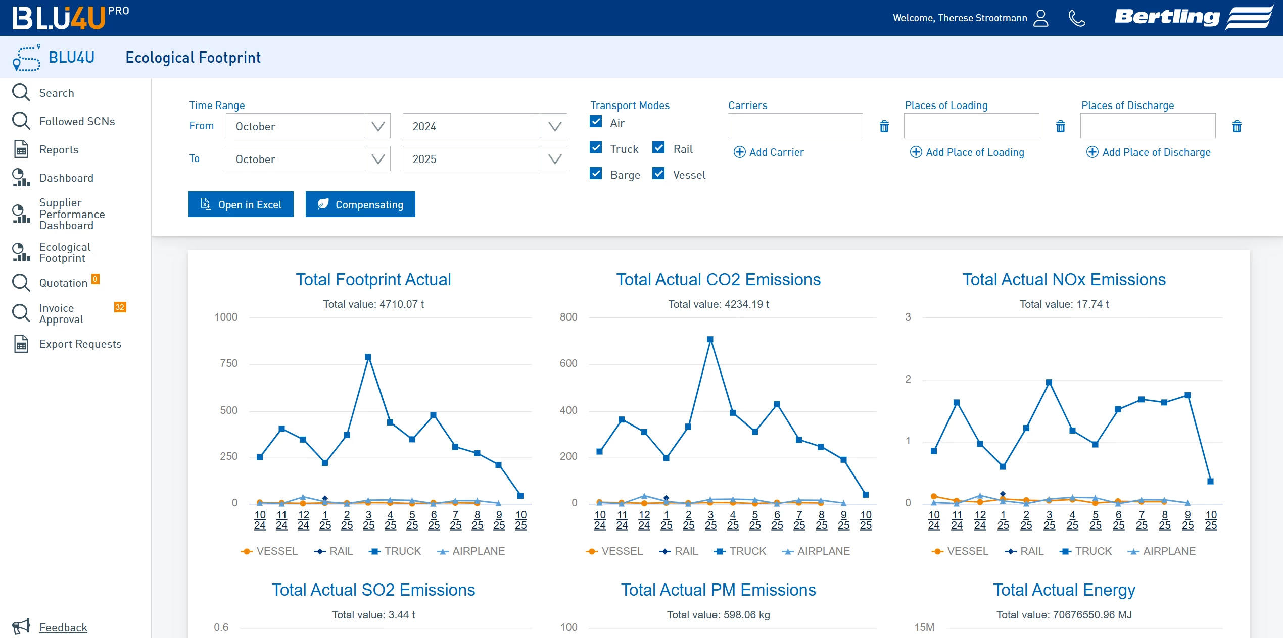Click the Feedback megaphone icon

click(x=21, y=626)
